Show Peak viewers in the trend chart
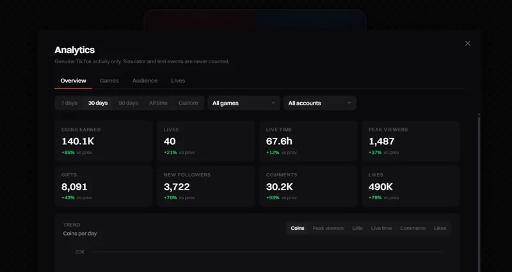The width and height of the screenshot is (512, 272). (328, 228)
